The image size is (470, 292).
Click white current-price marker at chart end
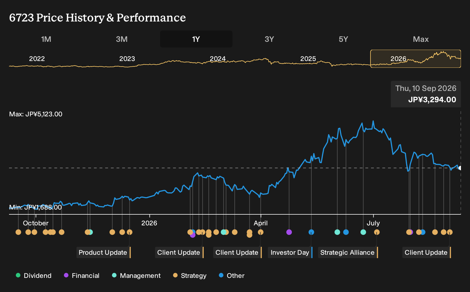tap(460, 168)
